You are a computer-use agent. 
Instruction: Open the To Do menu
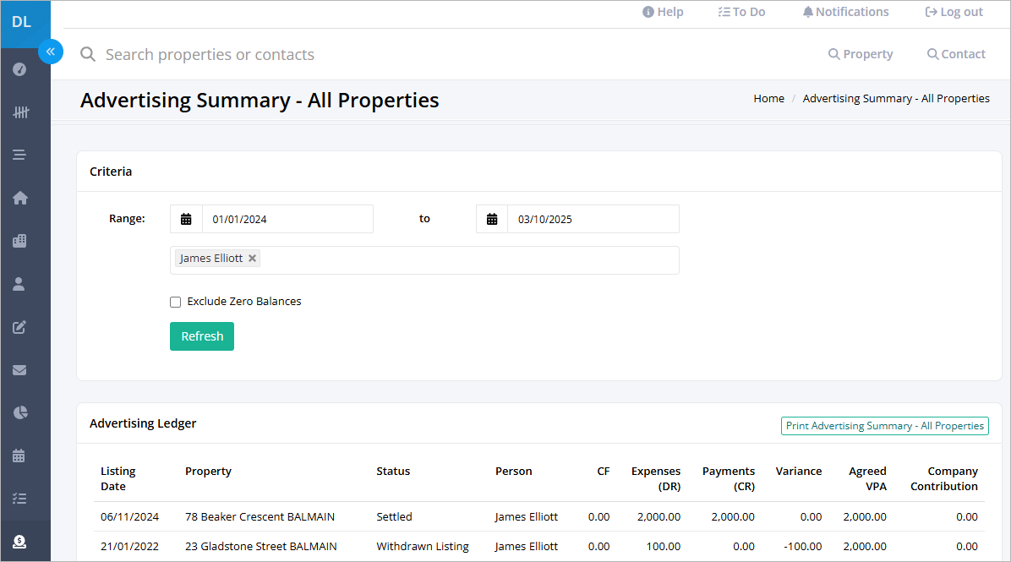coord(741,12)
